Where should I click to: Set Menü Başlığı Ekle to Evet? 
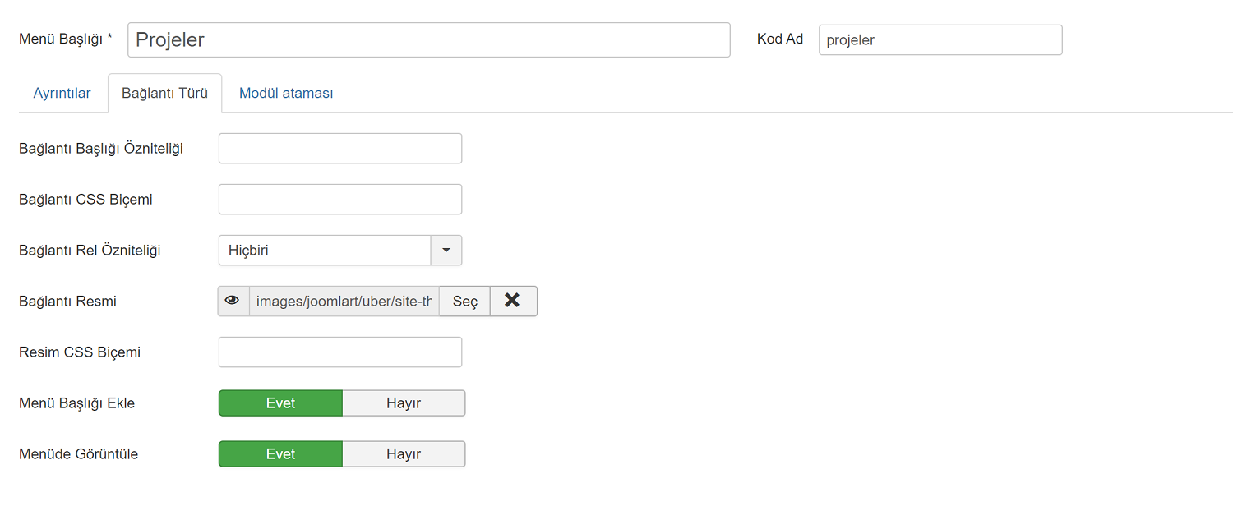click(x=280, y=403)
